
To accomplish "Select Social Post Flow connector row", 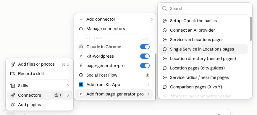I will click(x=114, y=75).
